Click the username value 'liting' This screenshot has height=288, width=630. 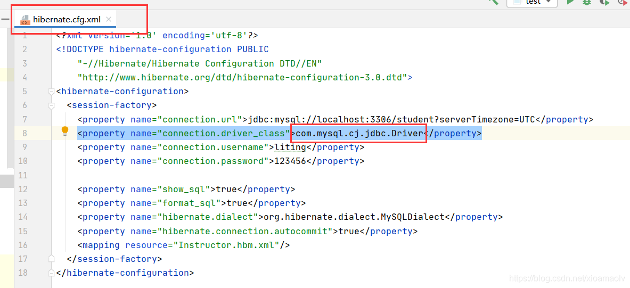pos(290,147)
